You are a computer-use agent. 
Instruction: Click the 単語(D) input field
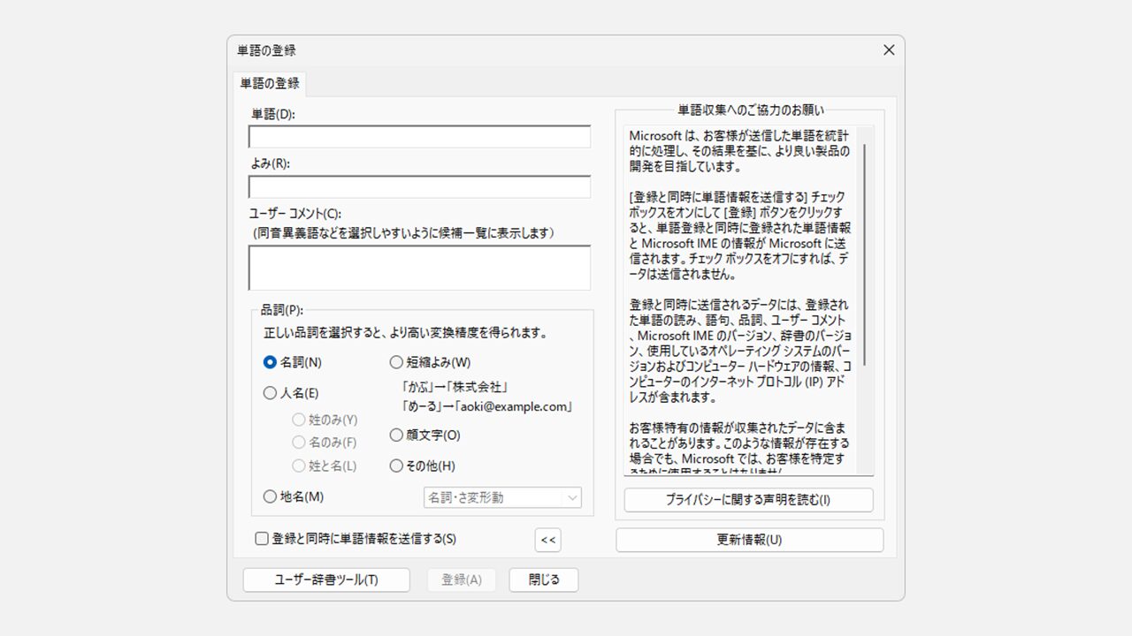point(419,137)
